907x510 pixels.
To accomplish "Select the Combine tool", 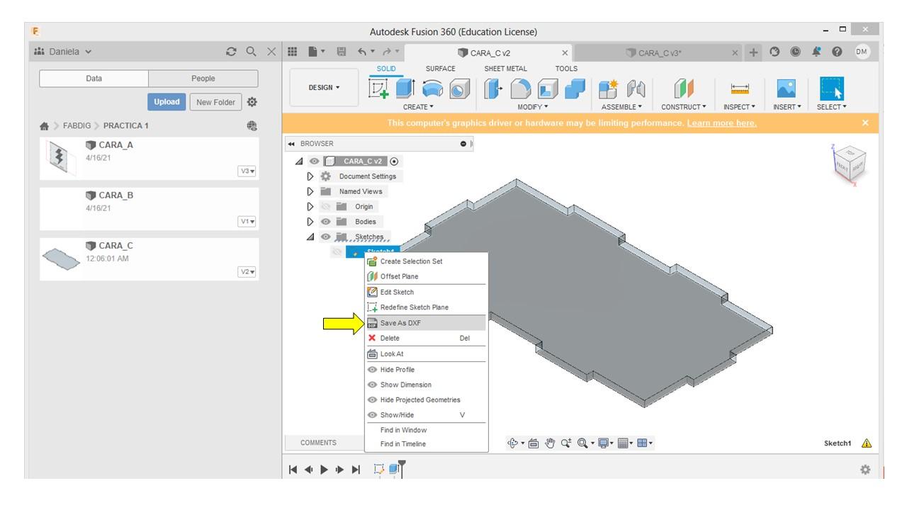I will [575, 89].
